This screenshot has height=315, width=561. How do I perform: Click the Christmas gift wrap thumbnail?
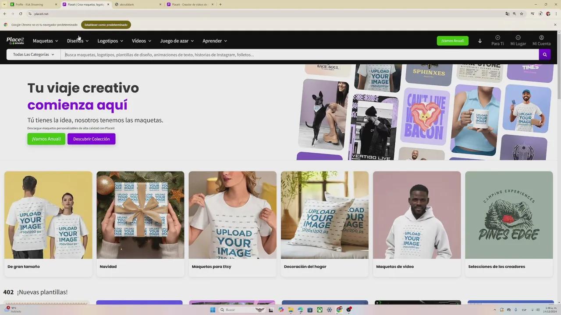point(140,215)
